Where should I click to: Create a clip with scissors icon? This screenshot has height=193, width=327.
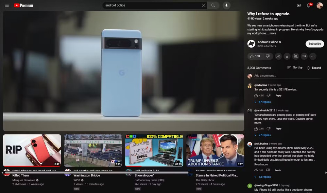tap(296, 56)
